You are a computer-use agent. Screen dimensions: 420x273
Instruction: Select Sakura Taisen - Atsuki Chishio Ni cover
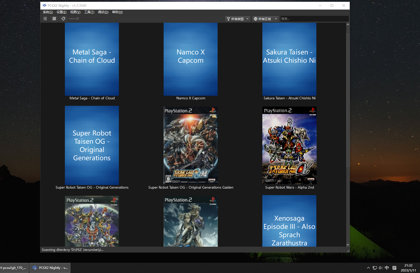coord(289,59)
